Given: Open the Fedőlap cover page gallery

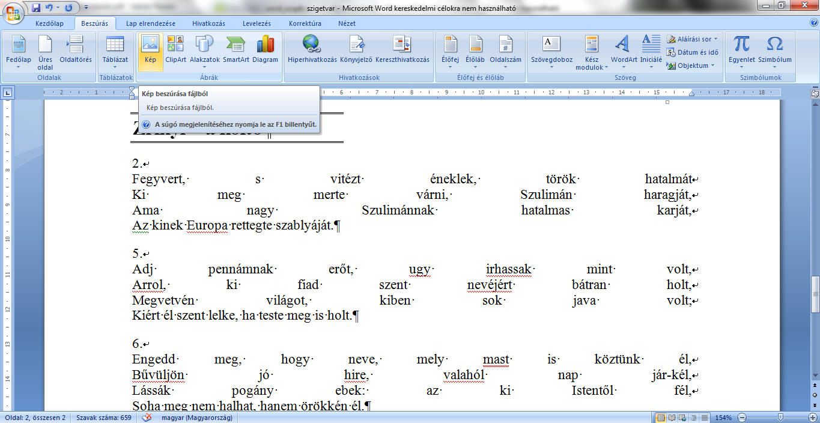Looking at the screenshot, I should click(x=18, y=52).
